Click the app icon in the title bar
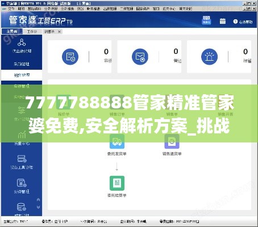The image size is (258, 227). click(4, 3)
